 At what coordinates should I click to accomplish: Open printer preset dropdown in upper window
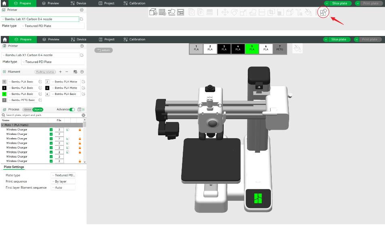[40, 19]
